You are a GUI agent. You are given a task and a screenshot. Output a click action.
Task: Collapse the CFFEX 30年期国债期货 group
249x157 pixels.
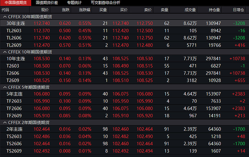coord(5,17)
